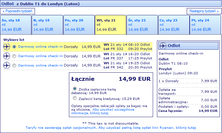Go to previous week via Poprzedni tydzień
This screenshot has height=133, width=222.
coord(17,11)
